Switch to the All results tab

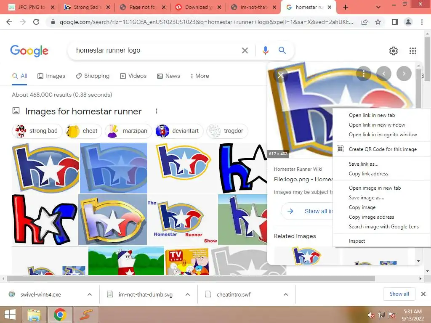pos(19,76)
